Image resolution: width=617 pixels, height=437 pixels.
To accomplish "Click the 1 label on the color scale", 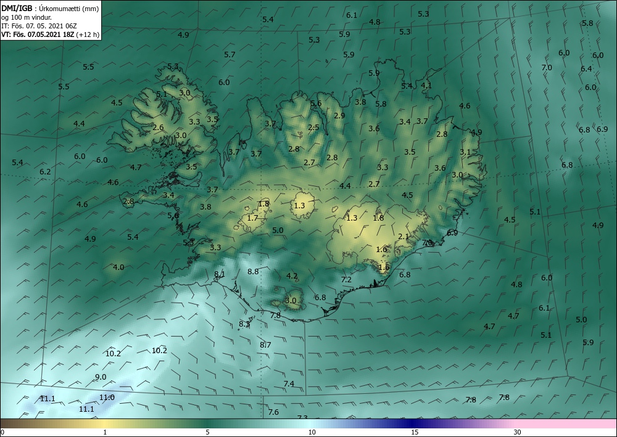I will 105,432.
